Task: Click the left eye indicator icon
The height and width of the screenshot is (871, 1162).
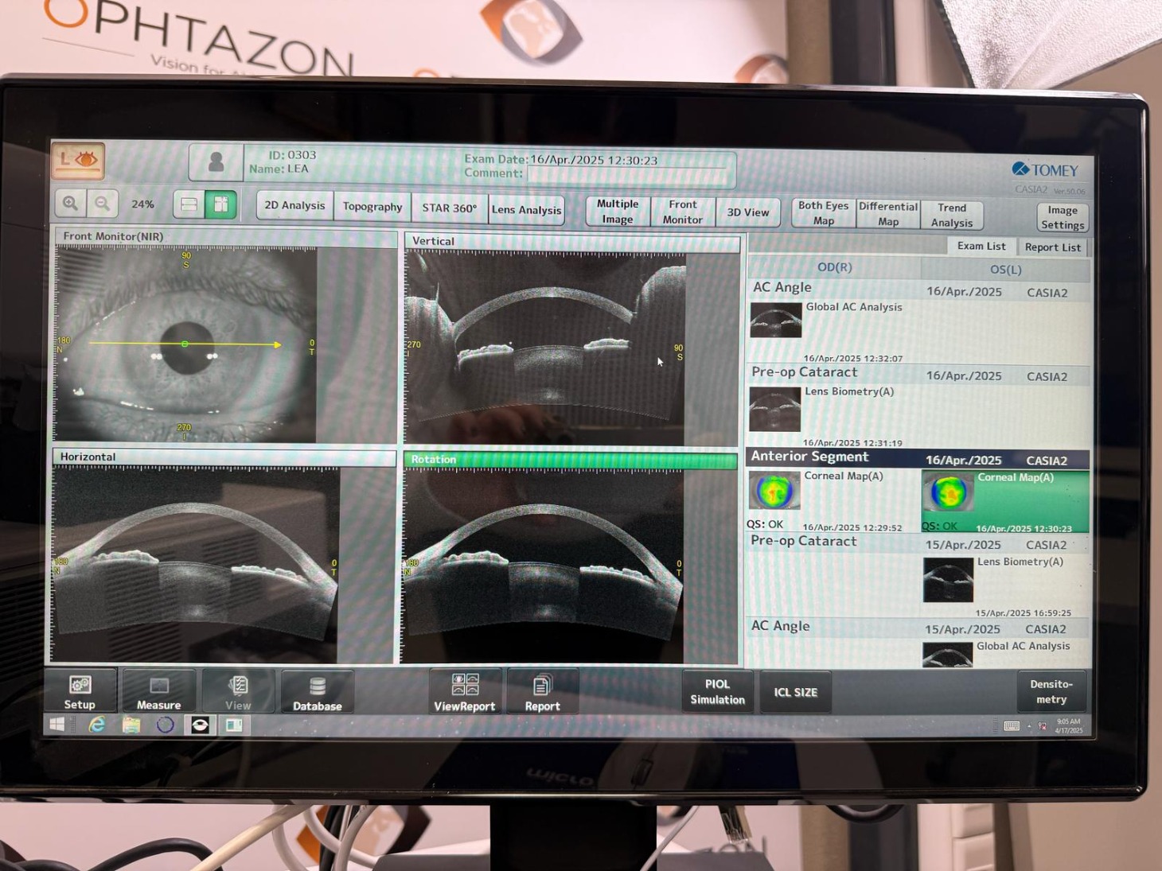Action: coord(78,160)
